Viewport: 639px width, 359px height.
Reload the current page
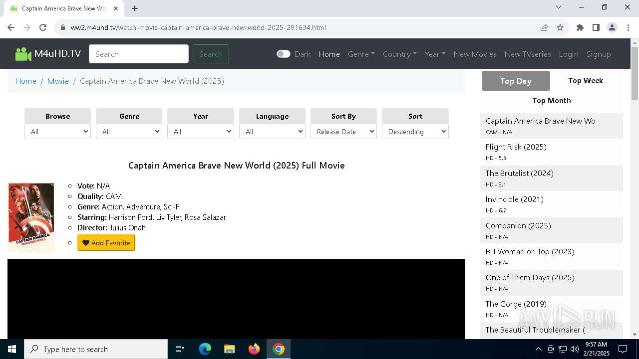coord(43,27)
